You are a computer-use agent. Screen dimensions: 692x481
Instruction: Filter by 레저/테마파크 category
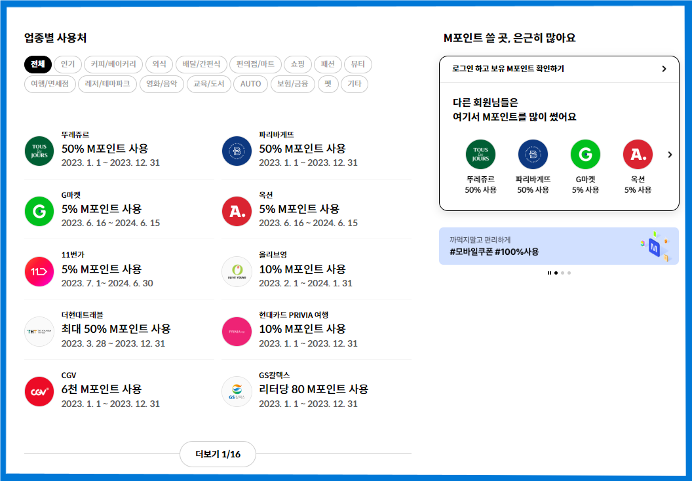pos(107,84)
